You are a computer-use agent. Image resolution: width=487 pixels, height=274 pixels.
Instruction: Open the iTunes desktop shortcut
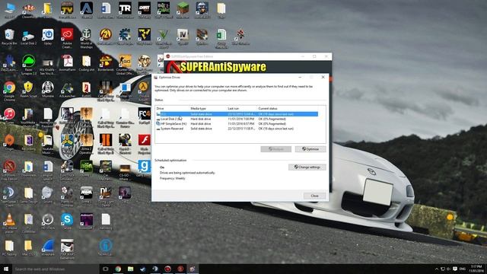[9, 116]
